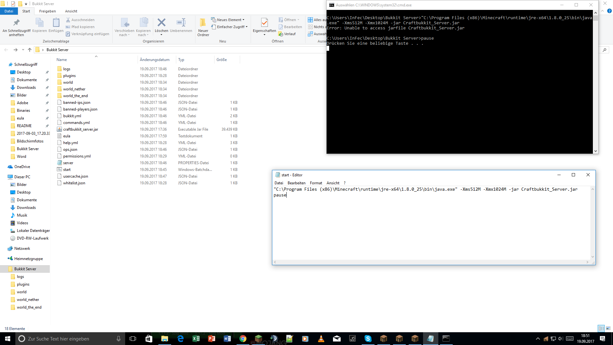Screen dimensions: 613x345
Task: Switch to the Freigeben ribbon tab
Action: tap(48, 11)
